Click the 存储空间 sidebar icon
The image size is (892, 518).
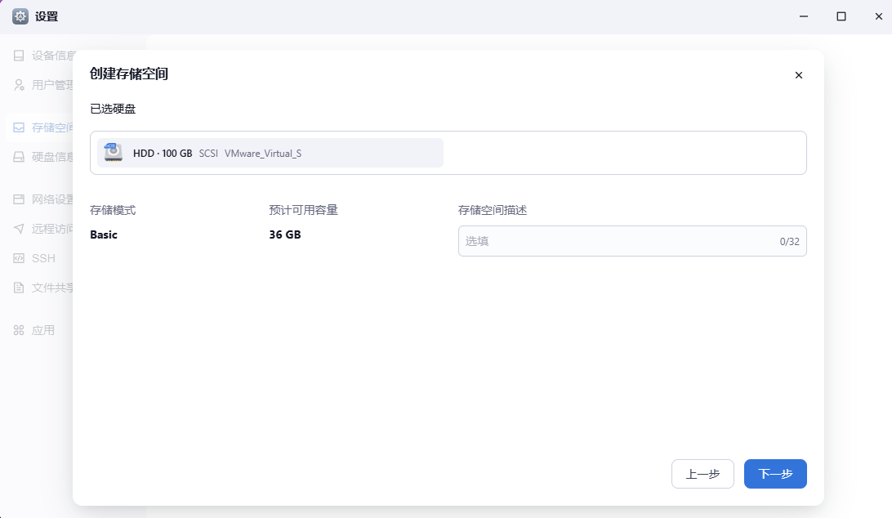(x=19, y=127)
